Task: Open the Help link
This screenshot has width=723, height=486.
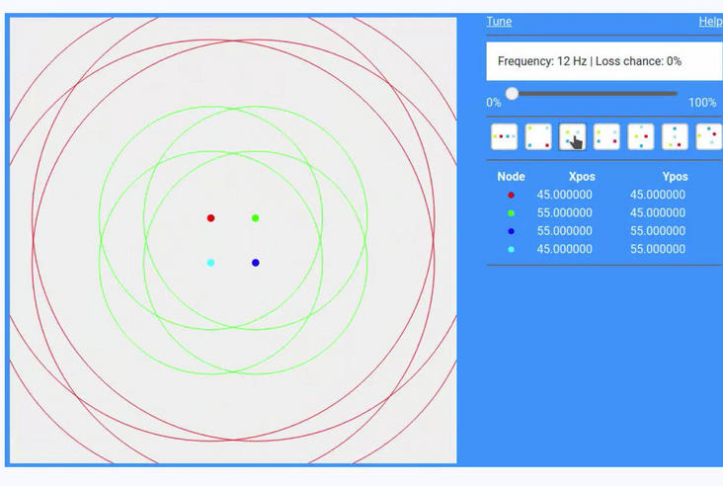Action: pyautogui.click(x=710, y=21)
